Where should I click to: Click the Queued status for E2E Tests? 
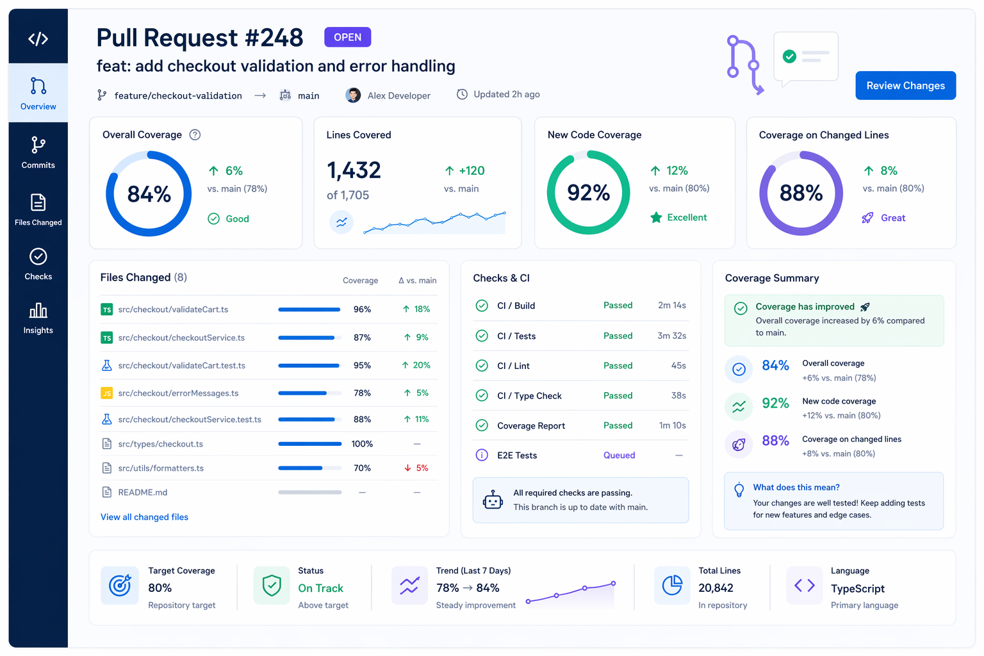619,455
